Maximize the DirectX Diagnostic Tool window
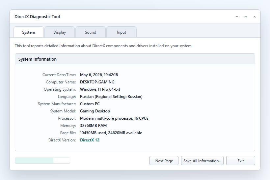Screen dimensions: 270x180 (x=246, y=17)
